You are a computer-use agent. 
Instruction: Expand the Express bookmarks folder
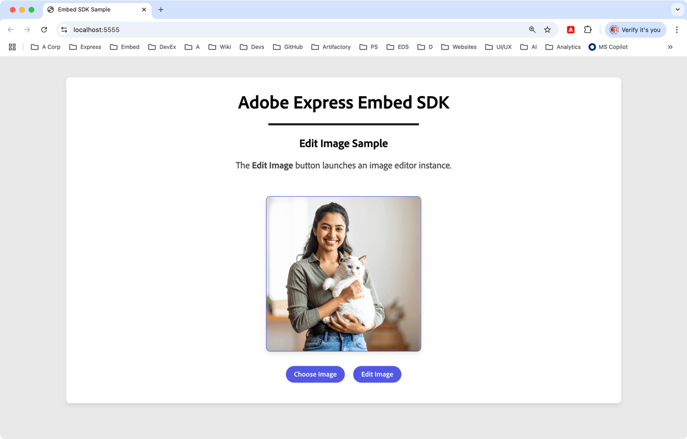click(85, 47)
